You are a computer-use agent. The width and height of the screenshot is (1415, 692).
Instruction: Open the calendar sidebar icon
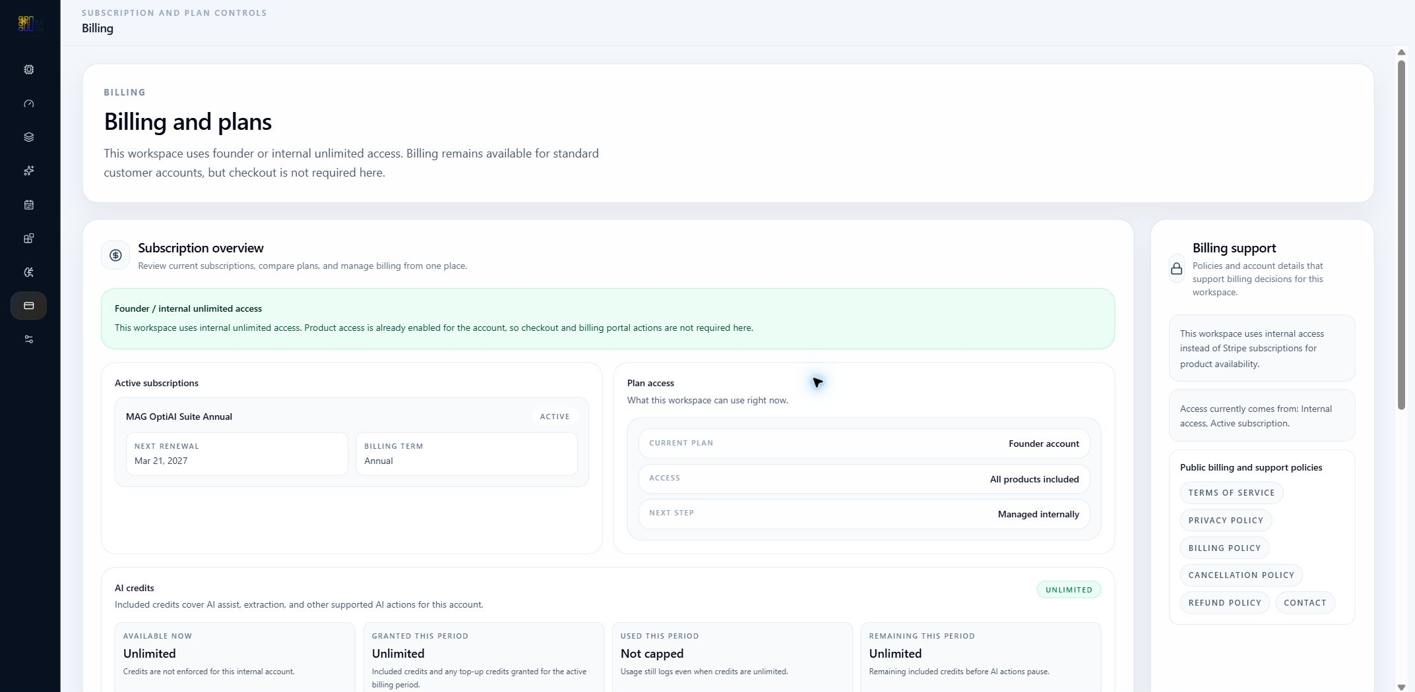28,204
